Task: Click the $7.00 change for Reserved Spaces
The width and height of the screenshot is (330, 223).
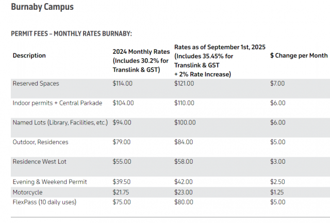Action: coord(277,84)
